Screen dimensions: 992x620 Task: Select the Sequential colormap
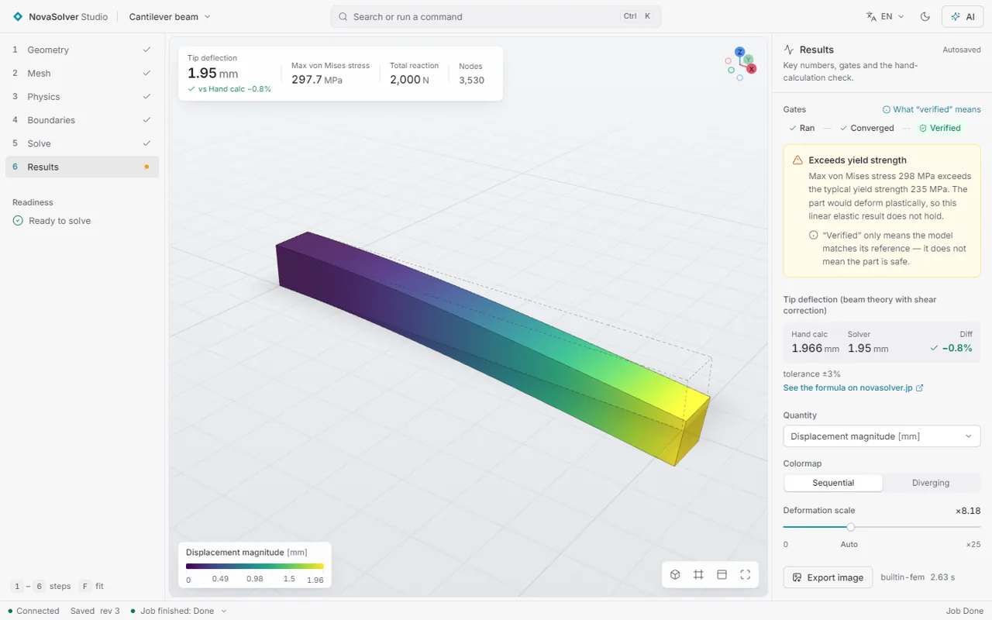[833, 483]
